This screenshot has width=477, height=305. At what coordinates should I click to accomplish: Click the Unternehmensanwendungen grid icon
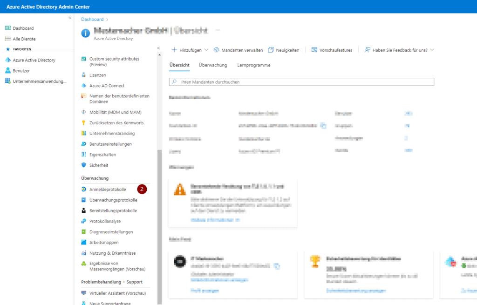[x=8, y=81]
